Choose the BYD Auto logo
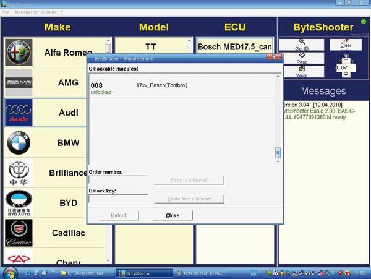This screenshot has height=279, width=371. coord(19,203)
